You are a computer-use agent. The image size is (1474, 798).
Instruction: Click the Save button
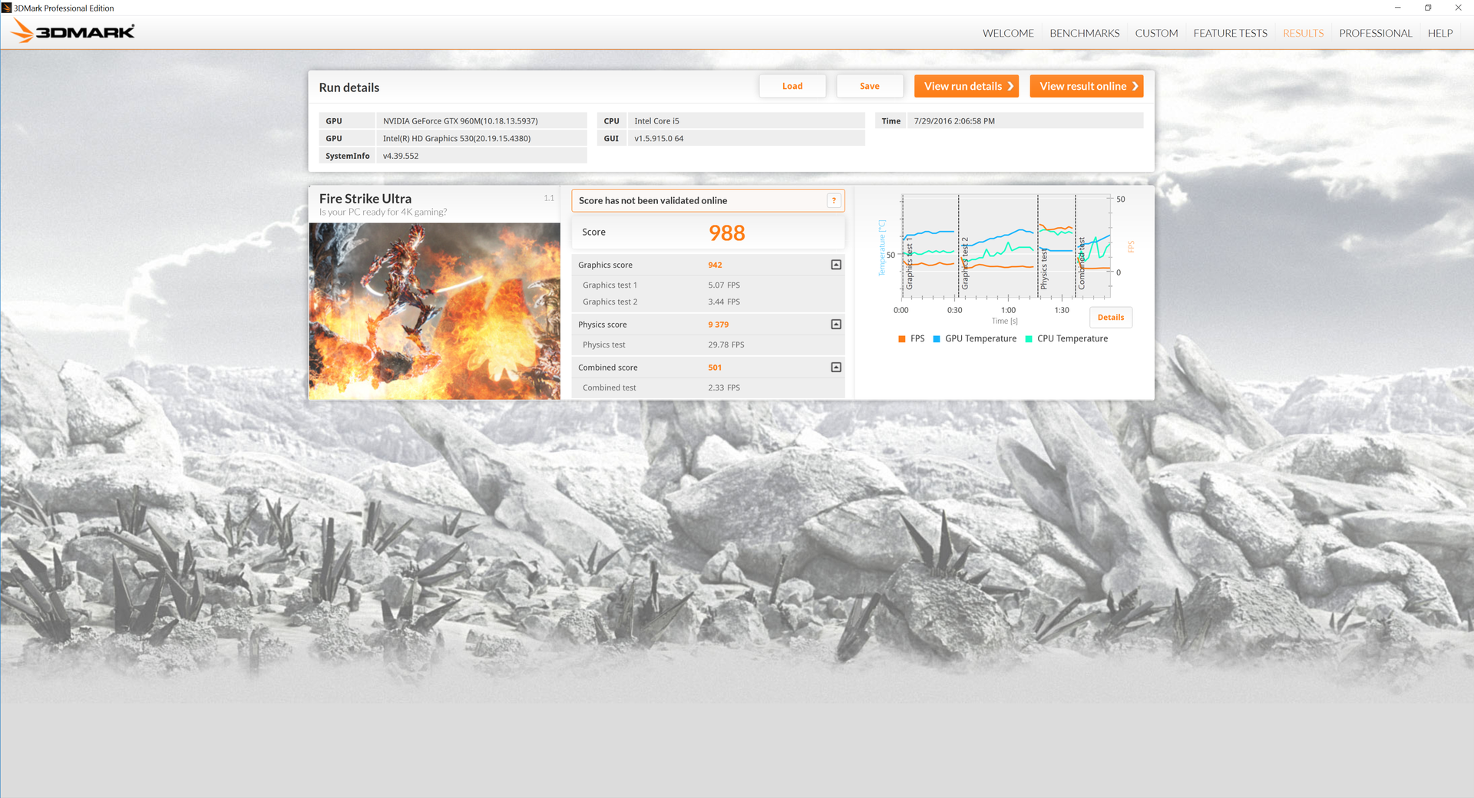point(869,86)
